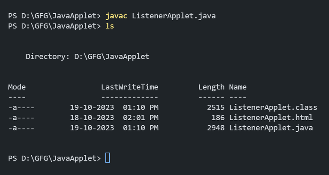Click the 186 file length value

218,117
